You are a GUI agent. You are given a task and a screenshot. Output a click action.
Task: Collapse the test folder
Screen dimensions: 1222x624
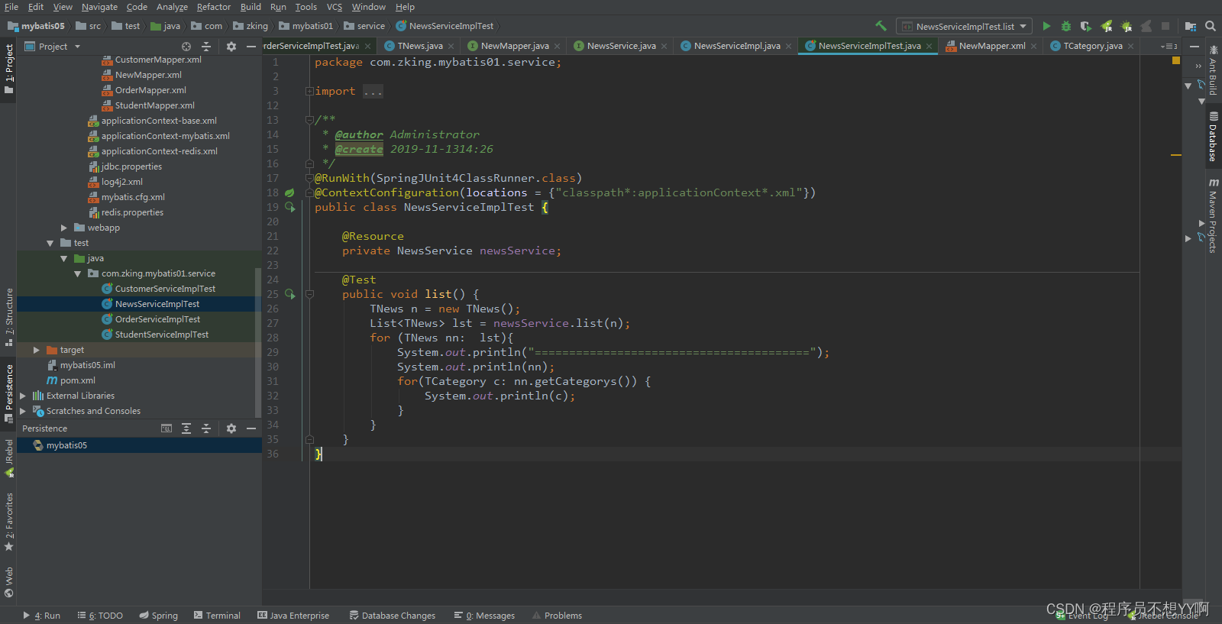(50, 243)
